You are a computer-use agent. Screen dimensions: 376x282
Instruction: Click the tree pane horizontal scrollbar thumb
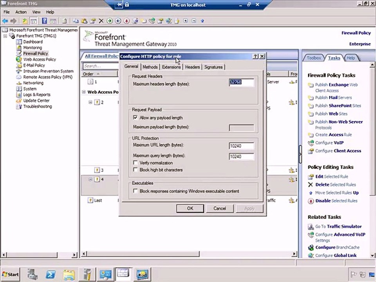pos(32,255)
